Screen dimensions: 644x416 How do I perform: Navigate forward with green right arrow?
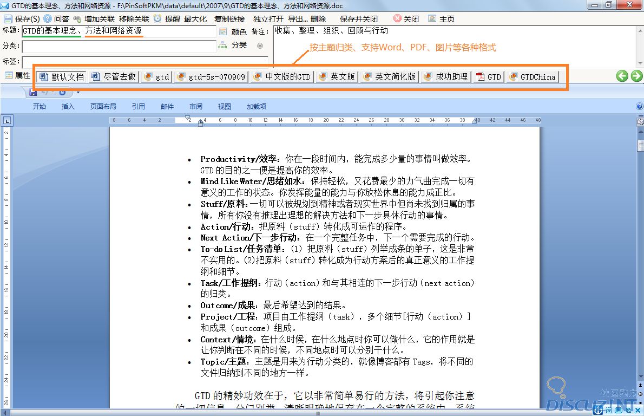pyautogui.click(x=636, y=76)
